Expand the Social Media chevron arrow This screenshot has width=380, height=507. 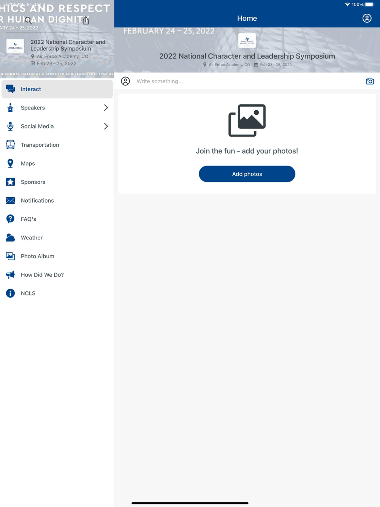click(106, 126)
